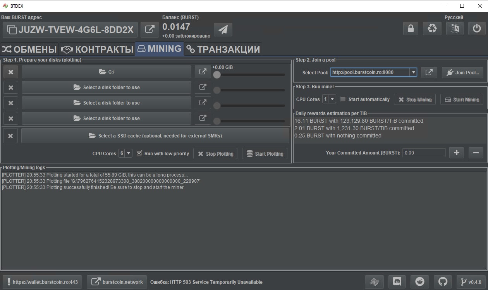Copy BURST address JUZW-TVEW-4G6L-8DD2X
488x290 pixels.
pos(70,29)
